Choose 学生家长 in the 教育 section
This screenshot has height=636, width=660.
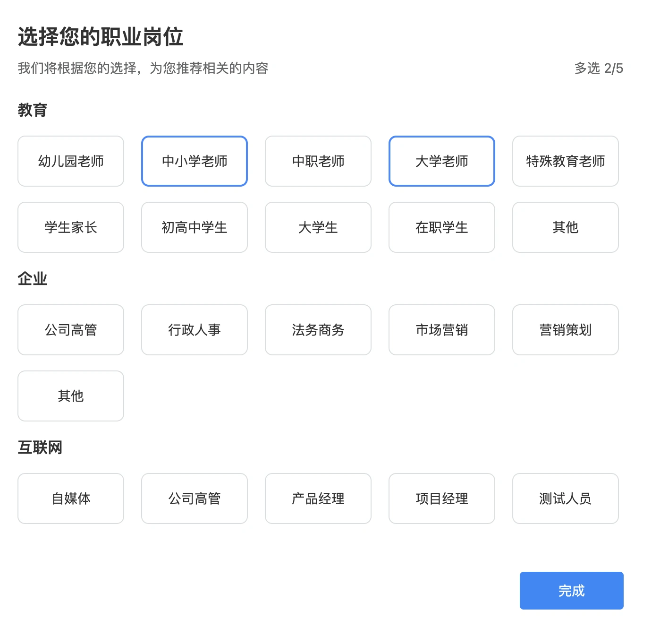coord(70,227)
